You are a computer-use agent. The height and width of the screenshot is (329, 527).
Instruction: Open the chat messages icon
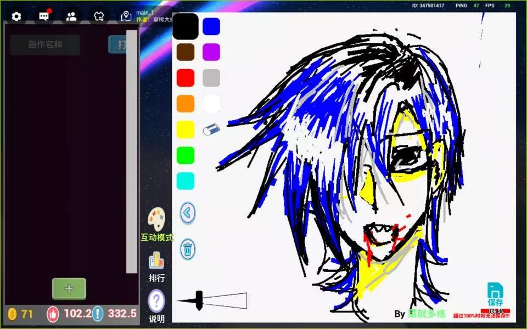click(x=44, y=16)
